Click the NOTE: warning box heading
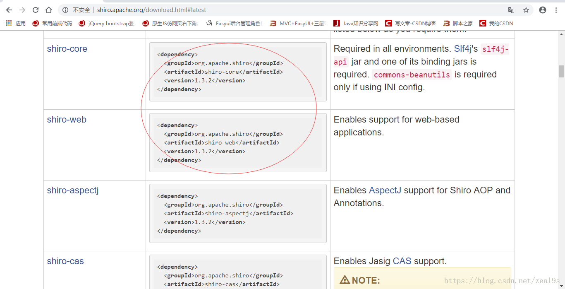This screenshot has width=565, height=289. (x=360, y=280)
